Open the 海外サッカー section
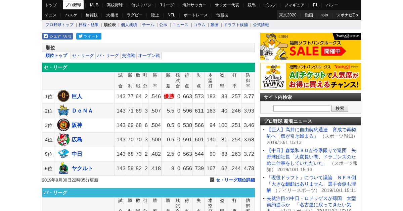Image resolution: width=403 pixels, height=211 pixels. [194, 5]
